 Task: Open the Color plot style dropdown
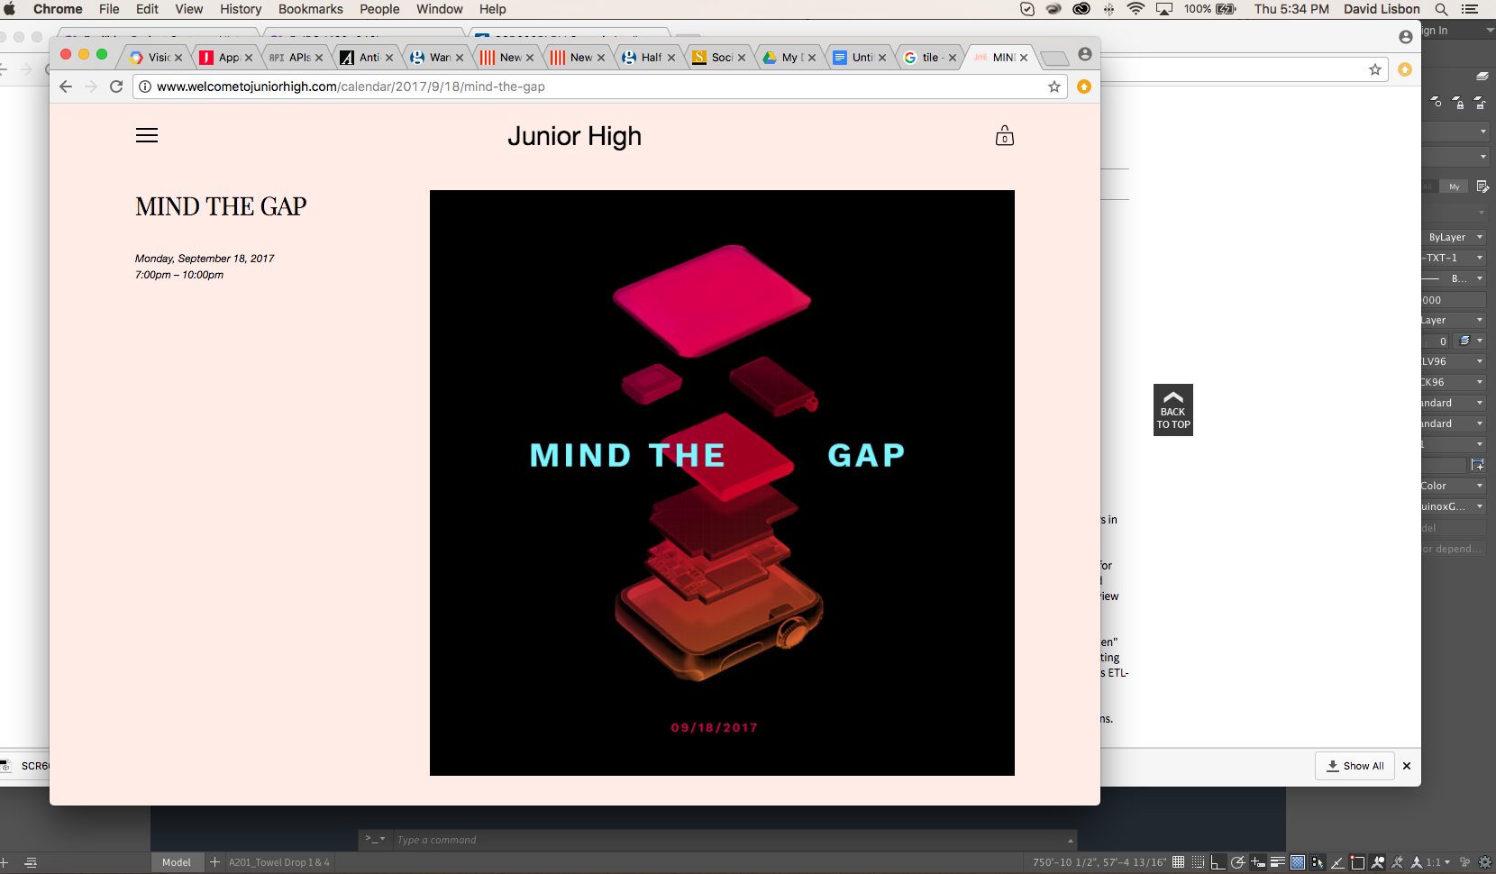tap(1455, 486)
